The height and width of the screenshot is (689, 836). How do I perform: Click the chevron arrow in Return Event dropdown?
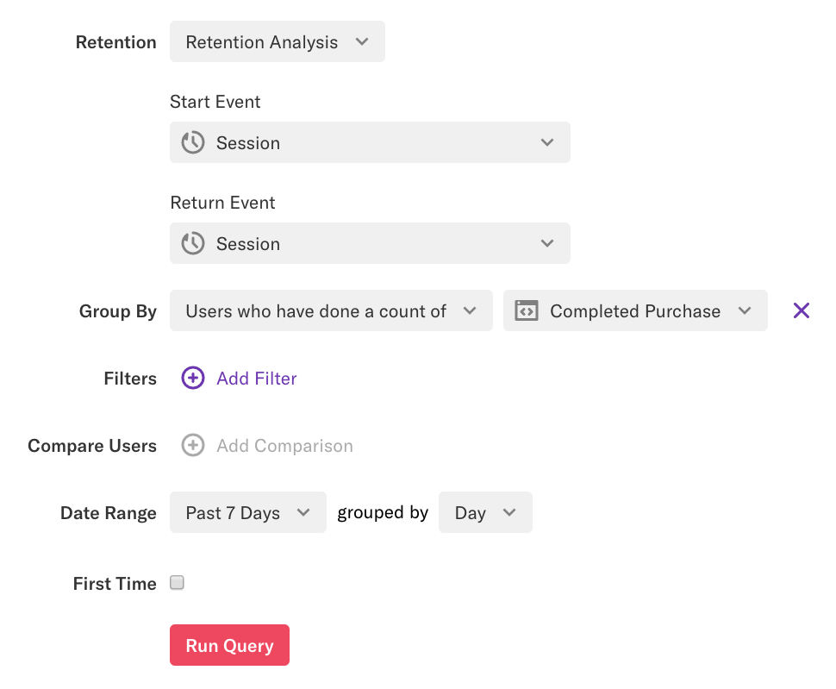tap(547, 244)
